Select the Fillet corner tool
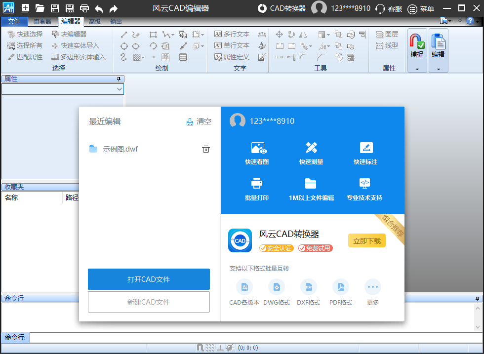This screenshot has height=354, width=484. [303, 57]
